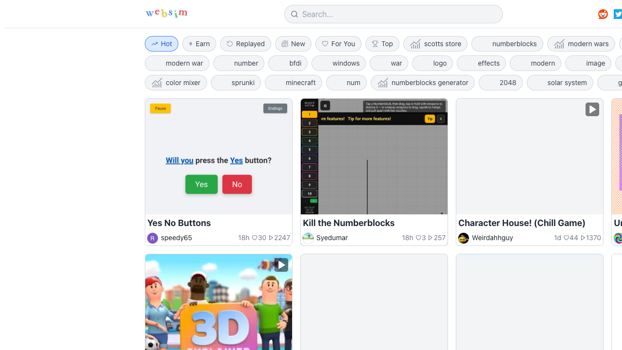Click the Tip button in Numberblocks preview
Viewport: 622px width, 350px height.
430,119
